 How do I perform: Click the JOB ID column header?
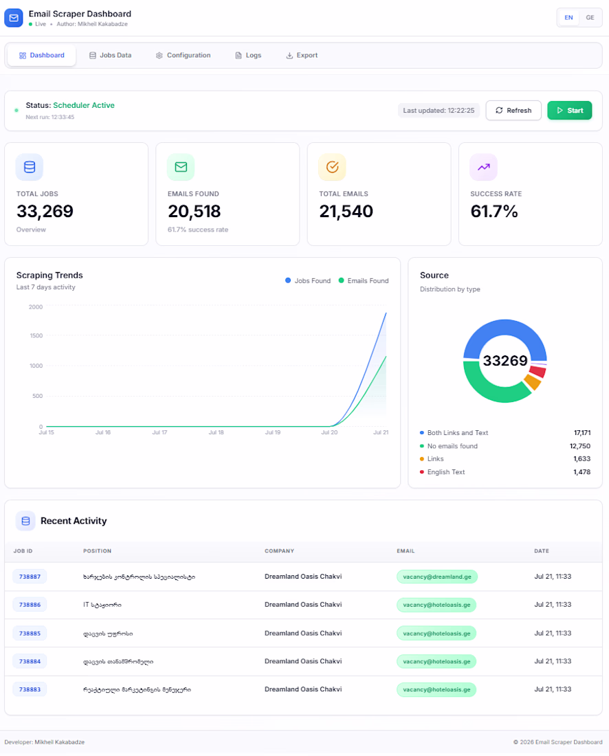[23, 551]
